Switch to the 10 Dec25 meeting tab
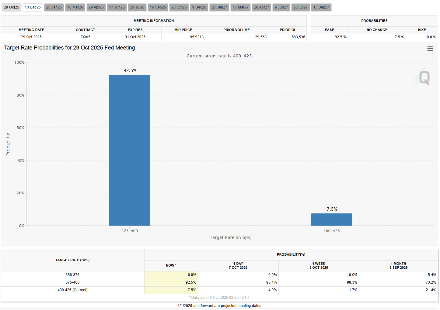This screenshot has width=440, height=310. click(x=33, y=7)
